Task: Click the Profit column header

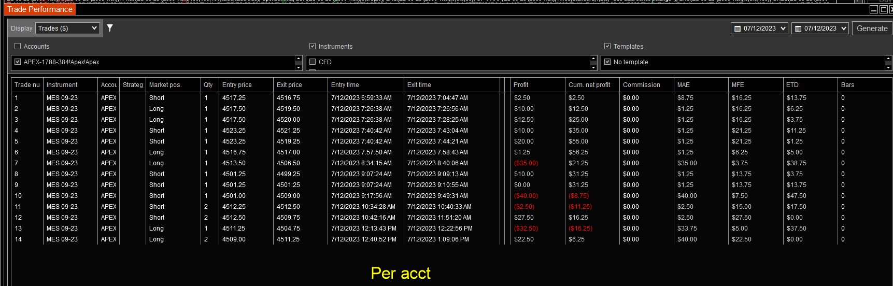Action: pos(538,85)
